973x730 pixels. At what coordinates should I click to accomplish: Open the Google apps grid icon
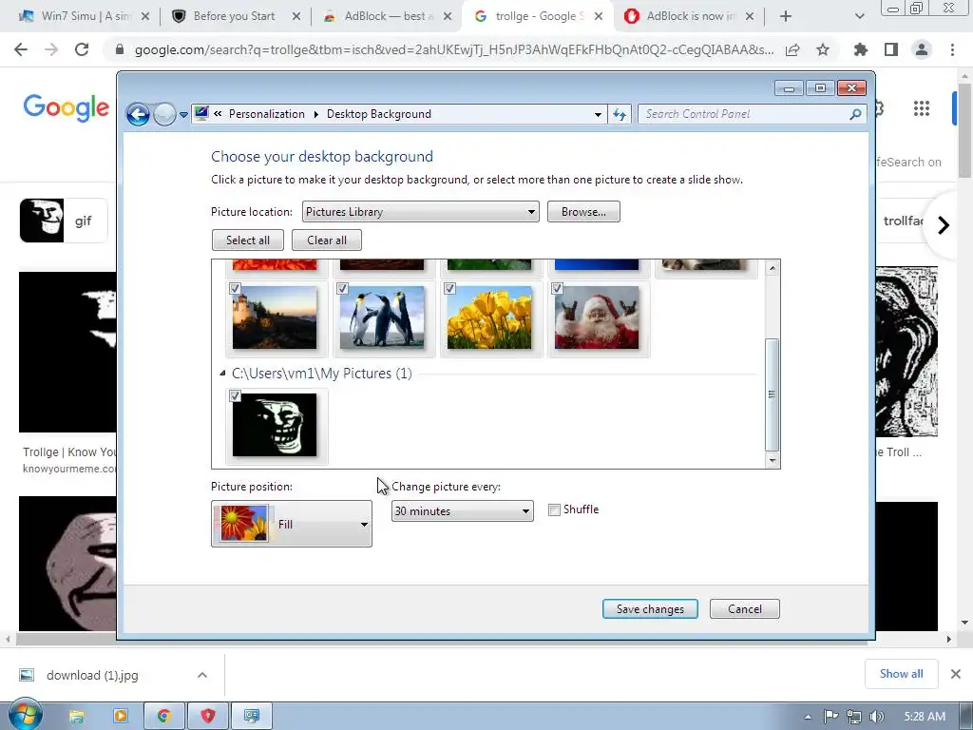[922, 108]
